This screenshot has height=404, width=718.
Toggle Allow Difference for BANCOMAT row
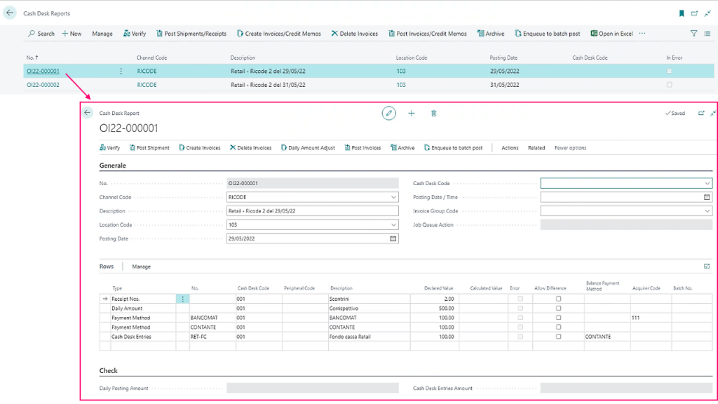click(558, 318)
